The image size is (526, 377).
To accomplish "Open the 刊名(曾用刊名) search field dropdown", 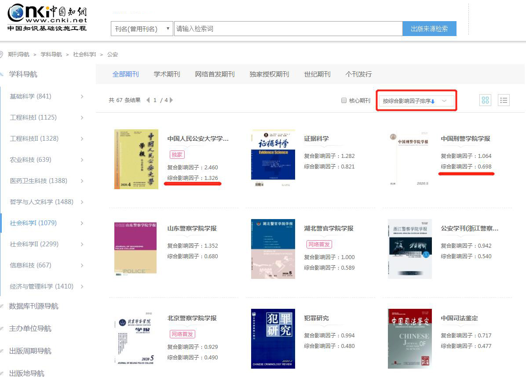I will tap(142, 29).
